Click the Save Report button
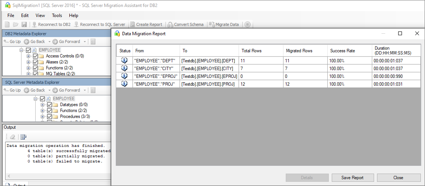Viewport: 425px width, 186px height. (x=352, y=177)
